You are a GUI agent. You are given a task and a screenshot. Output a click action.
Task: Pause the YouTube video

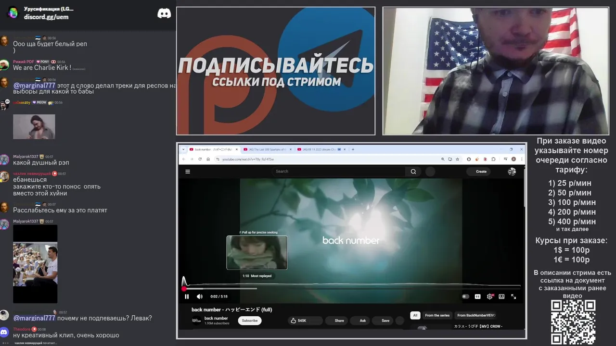(x=187, y=297)
